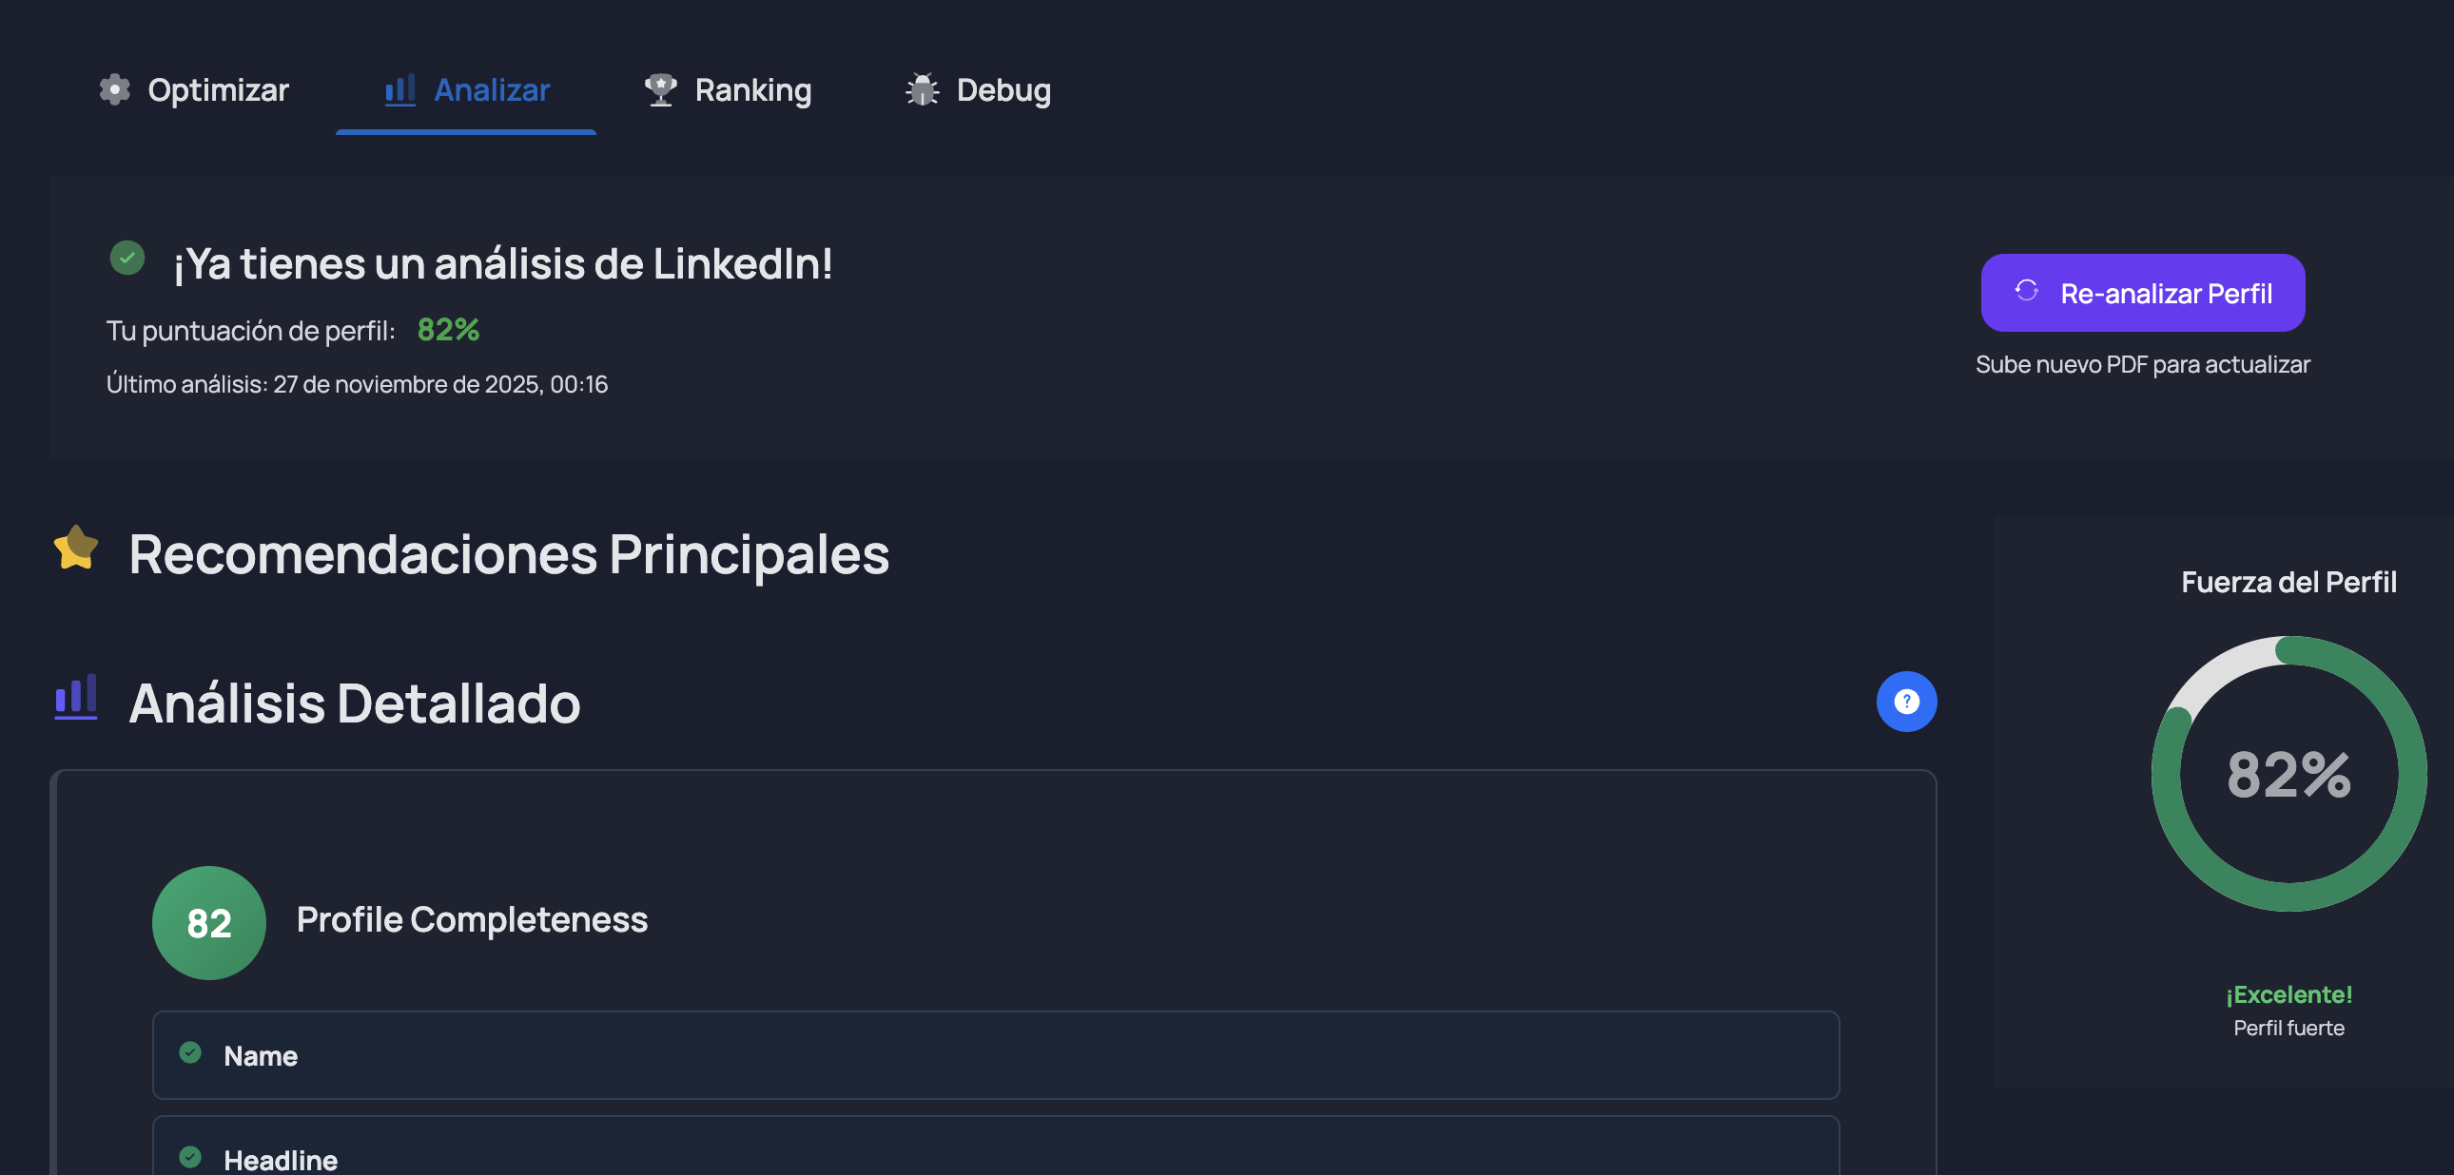This screenshot has width=2454, height=1175.
Task: Click the green check next to Name
Action: pyautogui.click(x=189, y=1054)
